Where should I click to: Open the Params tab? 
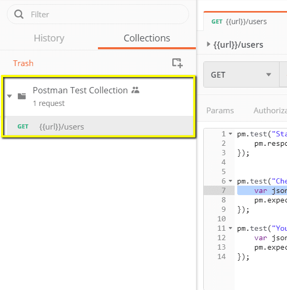click(x=220, y=111)
